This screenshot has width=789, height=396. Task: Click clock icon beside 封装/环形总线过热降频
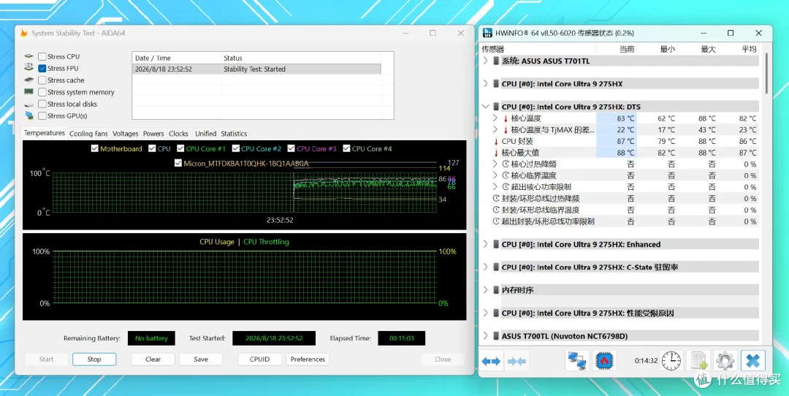coord(496,198)
